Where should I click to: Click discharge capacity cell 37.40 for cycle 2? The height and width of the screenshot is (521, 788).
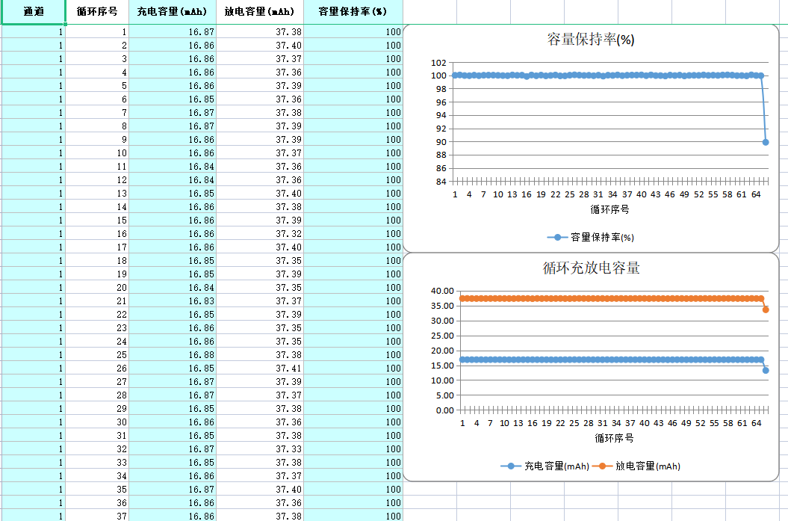(x=260, y=46)
